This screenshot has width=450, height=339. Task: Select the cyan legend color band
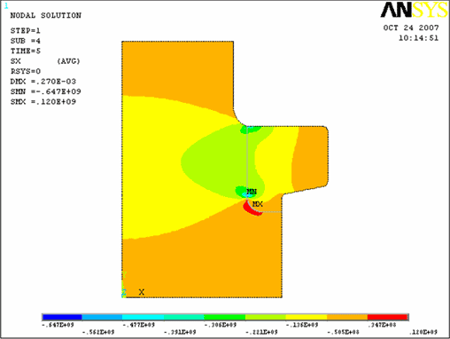click(143, 317)
